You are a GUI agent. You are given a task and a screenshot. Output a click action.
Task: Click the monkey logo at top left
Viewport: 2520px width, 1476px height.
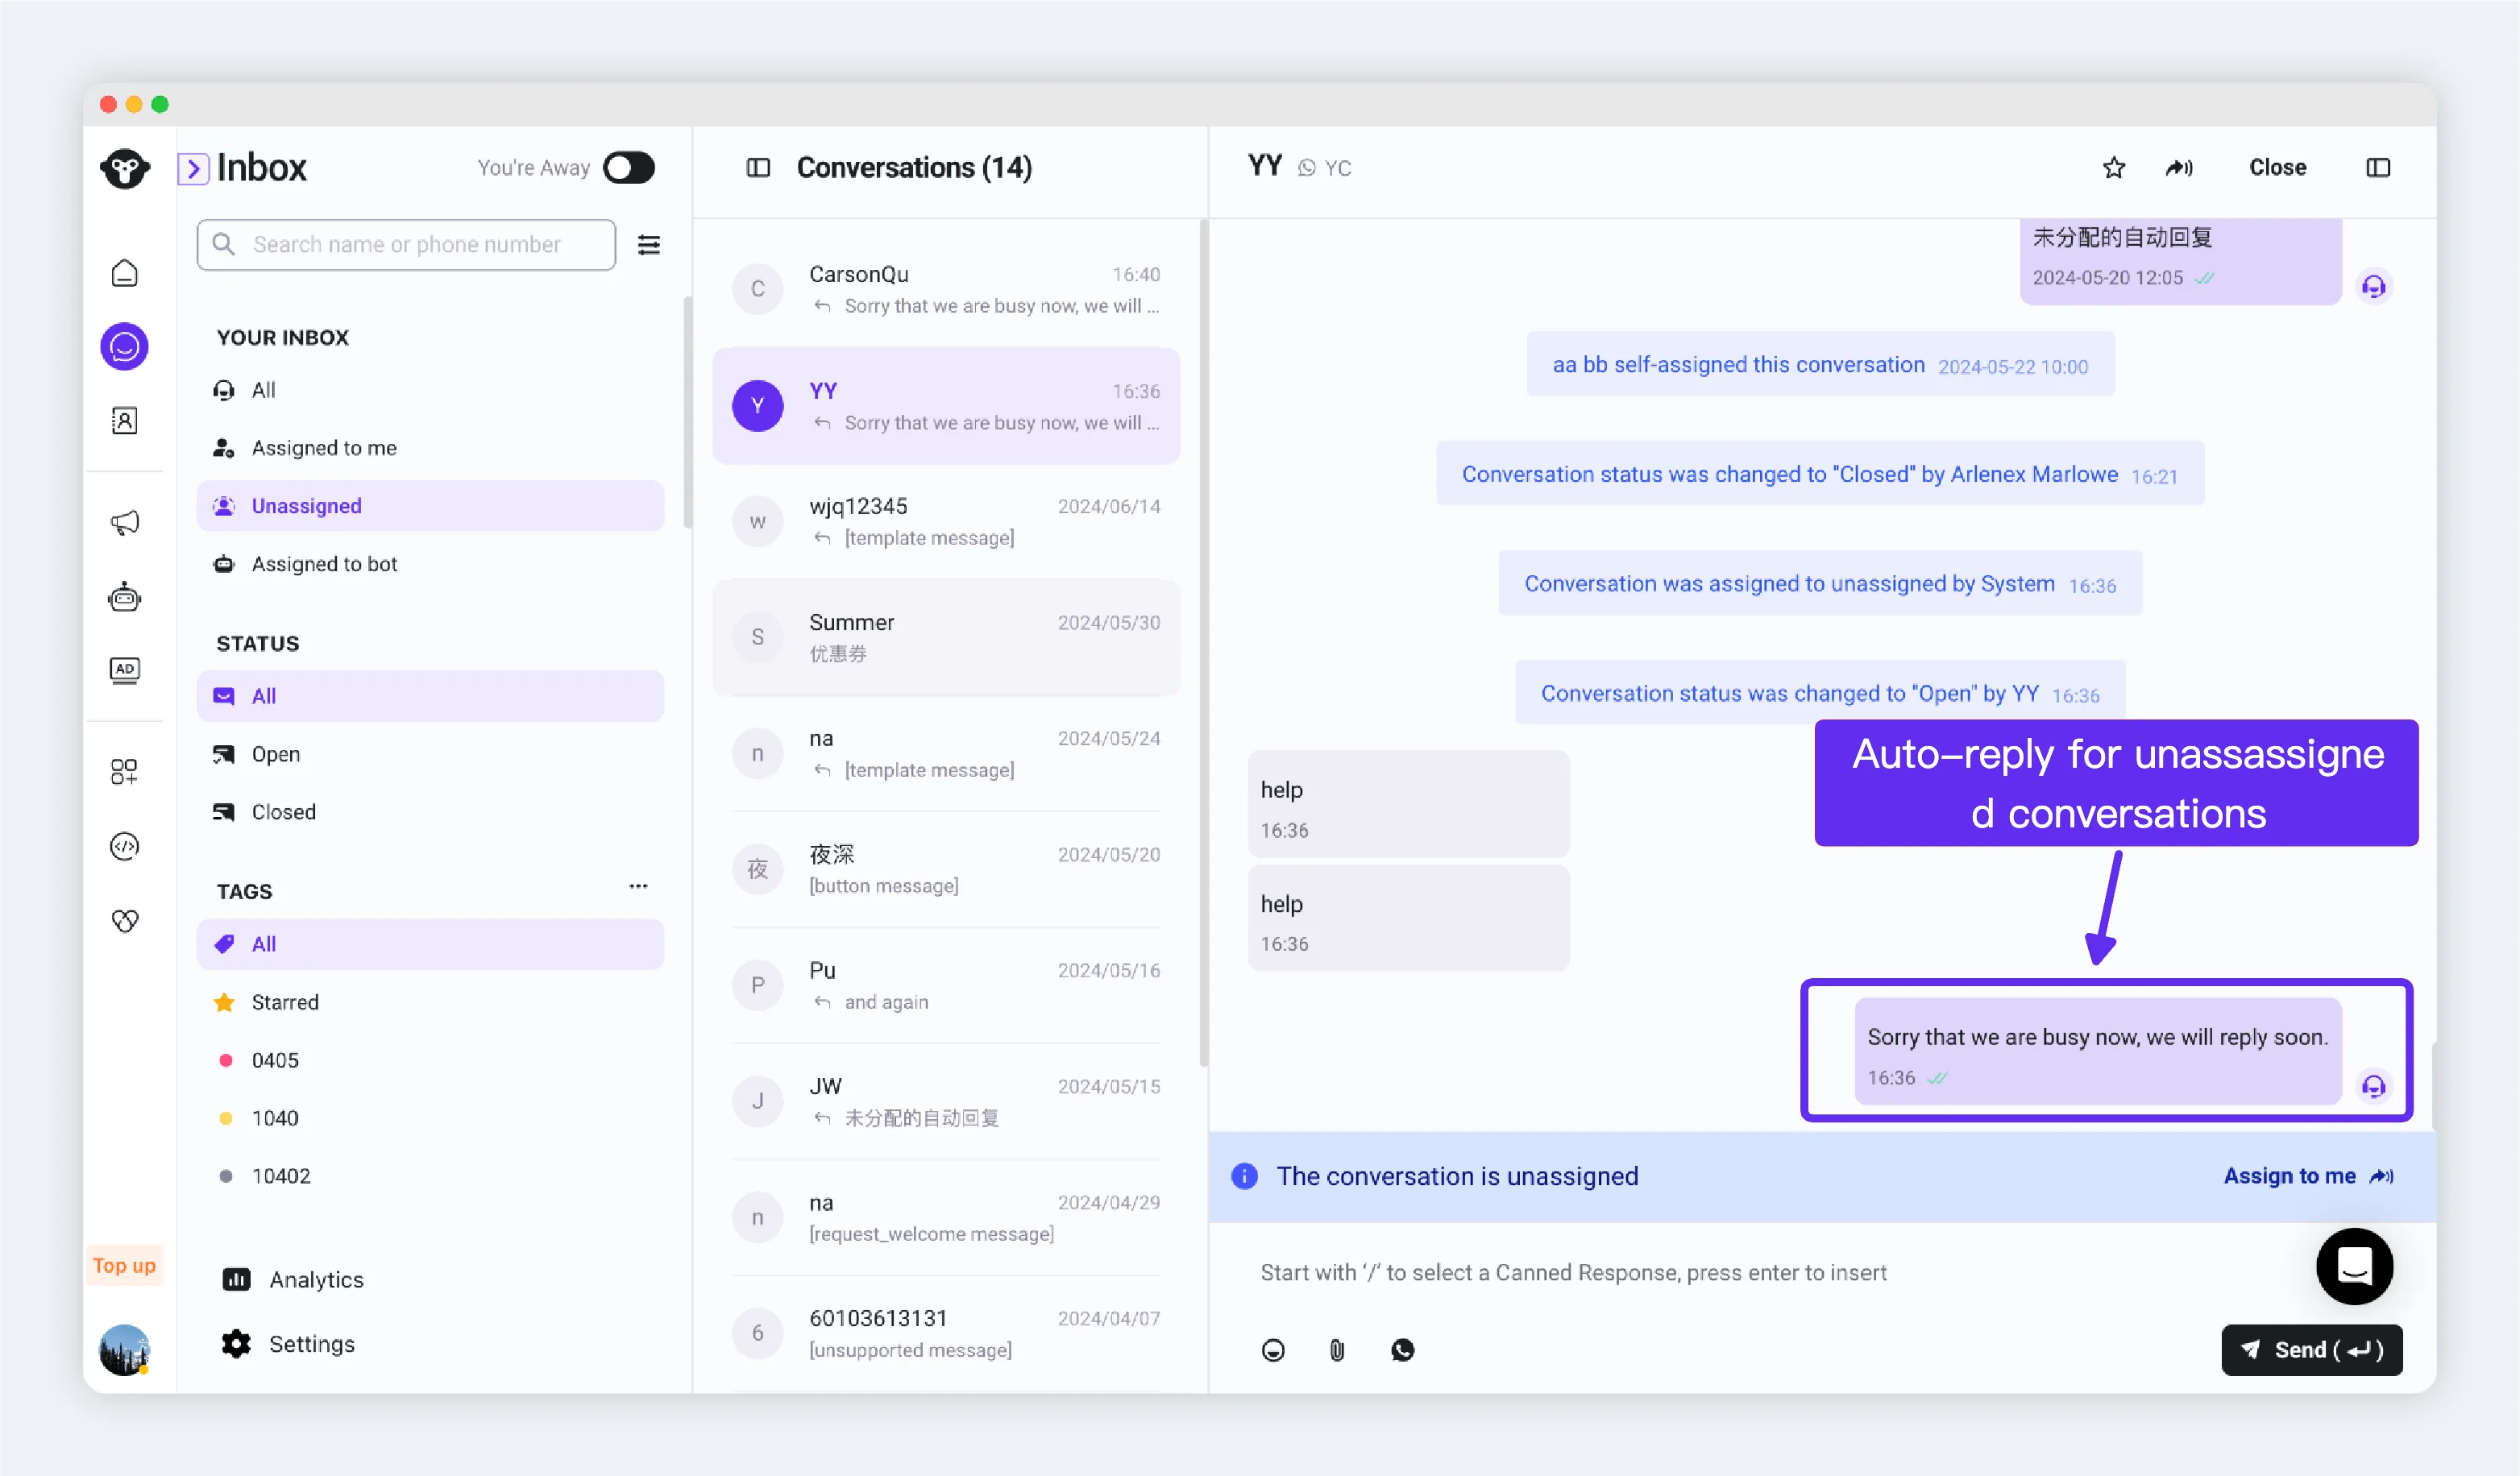pyautogui.click(x=124, y=168)
